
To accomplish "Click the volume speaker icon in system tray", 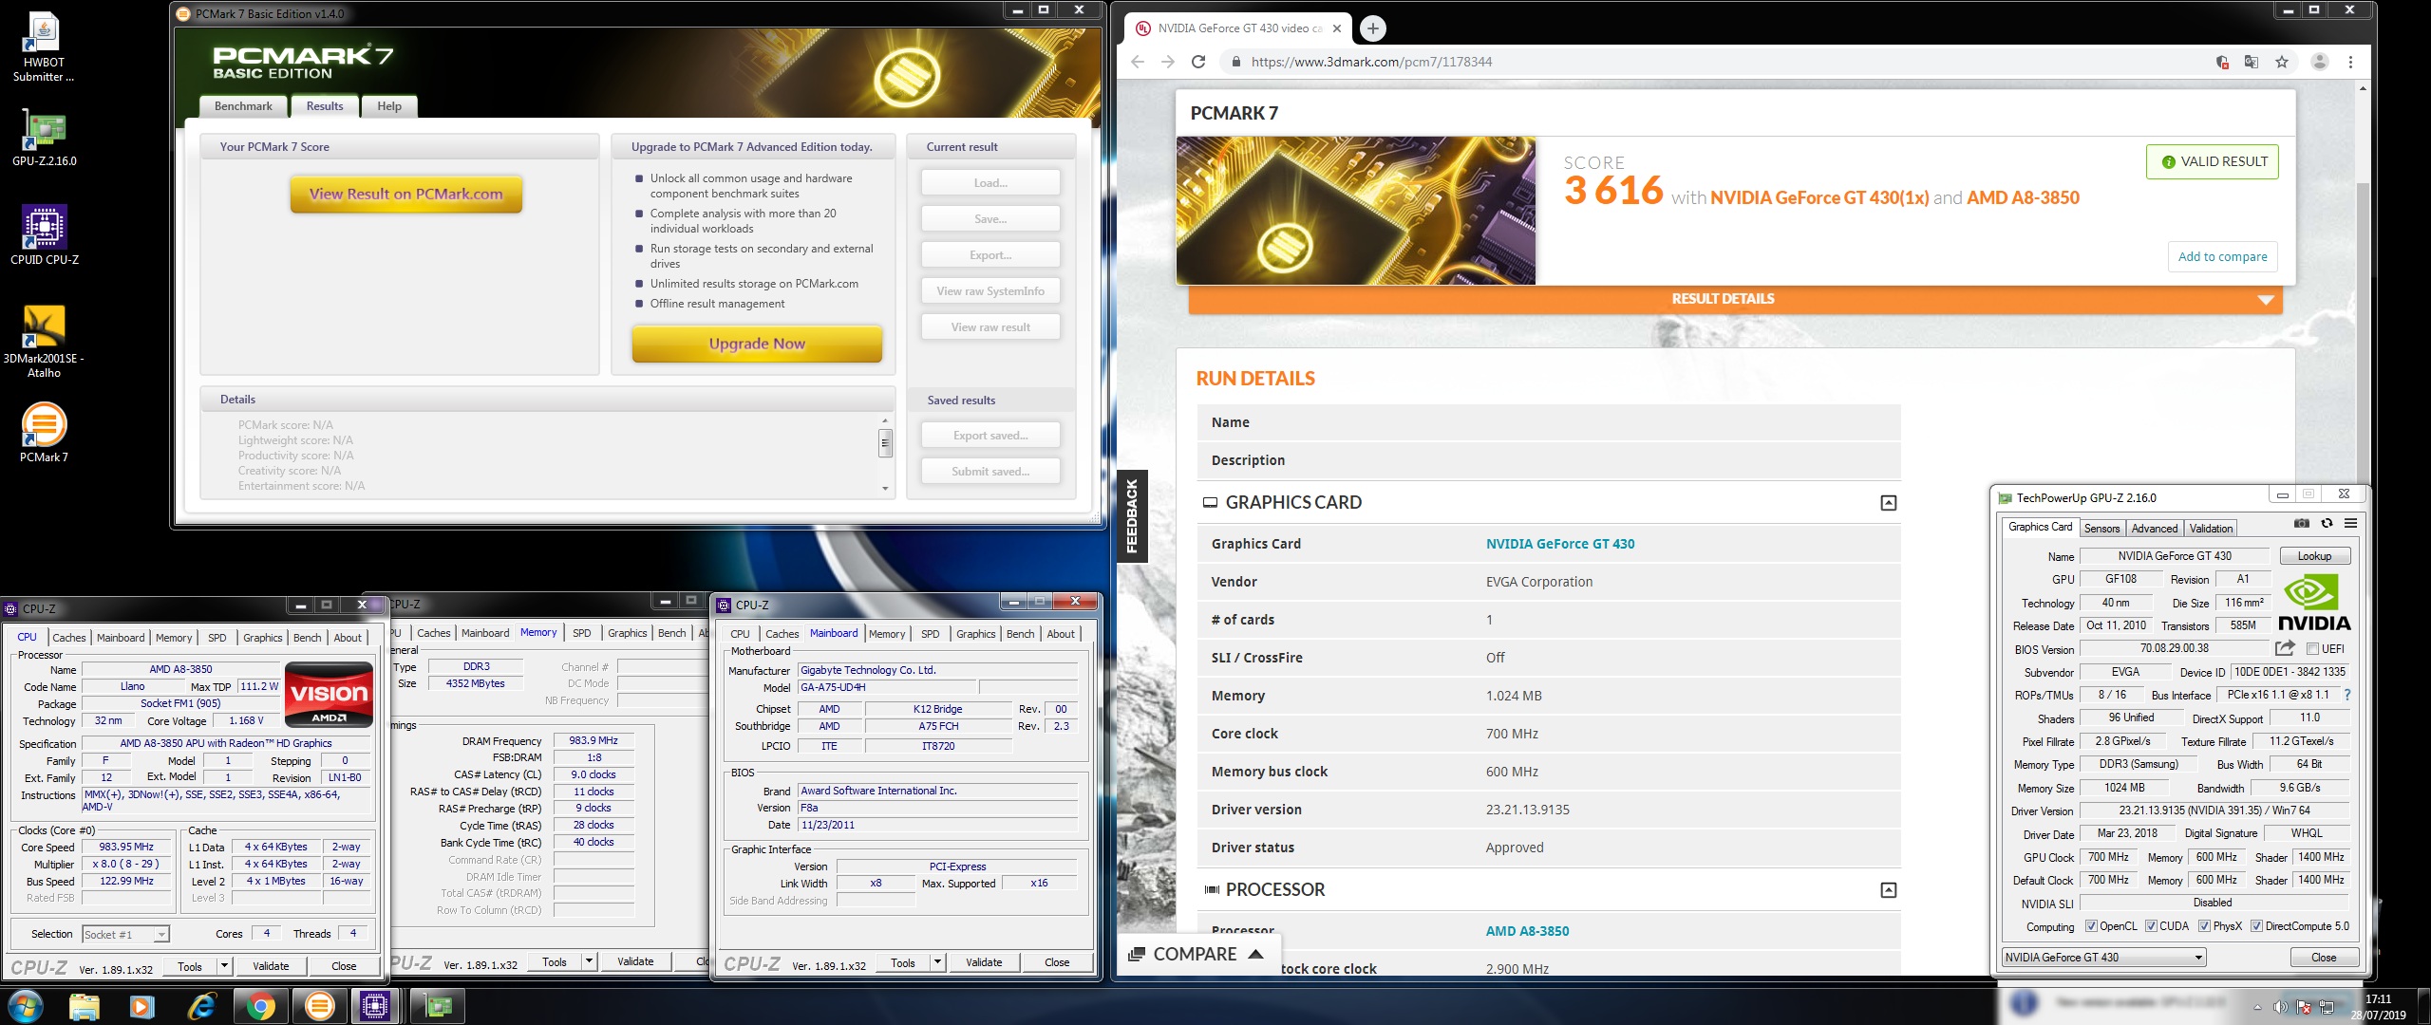I will [2279, 1007].
